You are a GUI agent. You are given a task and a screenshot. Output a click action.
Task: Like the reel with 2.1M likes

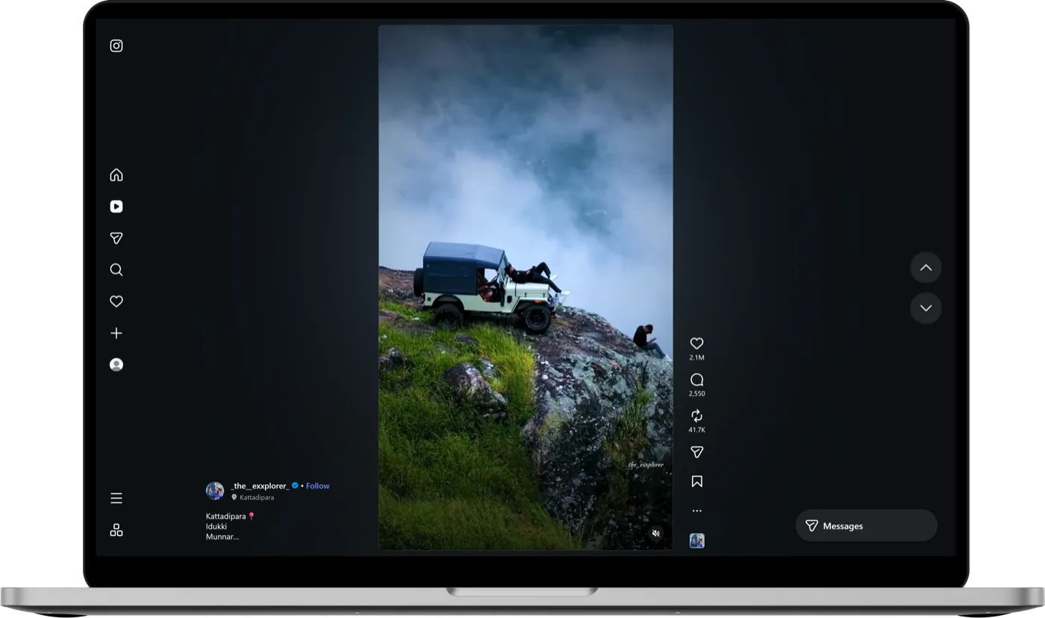pyautogui.click(x=696, y=343)
